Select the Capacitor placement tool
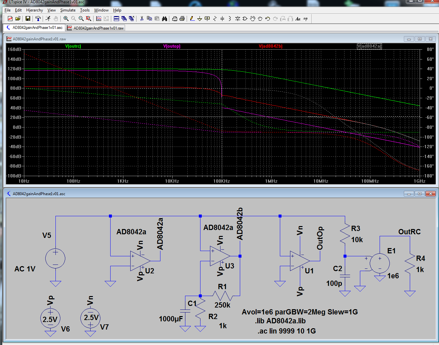Viewport: 439px width, 345px height. pyautogui.click(x=222, y=19)
